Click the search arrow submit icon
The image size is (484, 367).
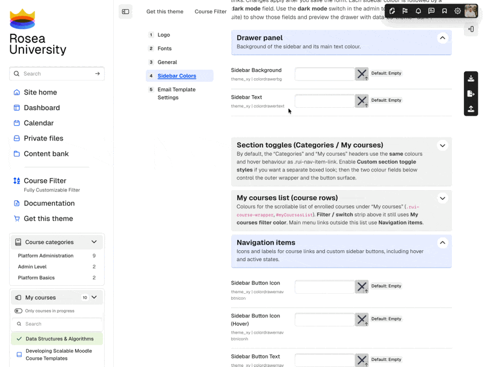pos(97,73)
